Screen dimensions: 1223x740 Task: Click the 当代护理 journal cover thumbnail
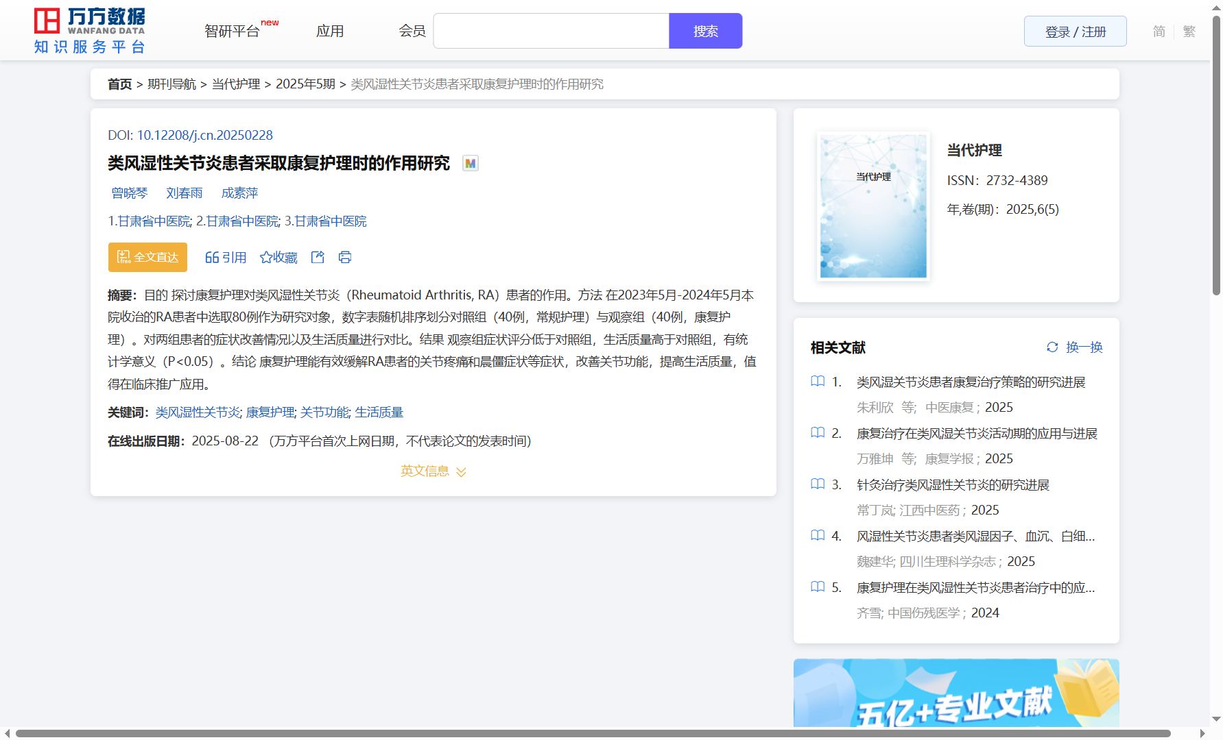(x=873, y=206)
